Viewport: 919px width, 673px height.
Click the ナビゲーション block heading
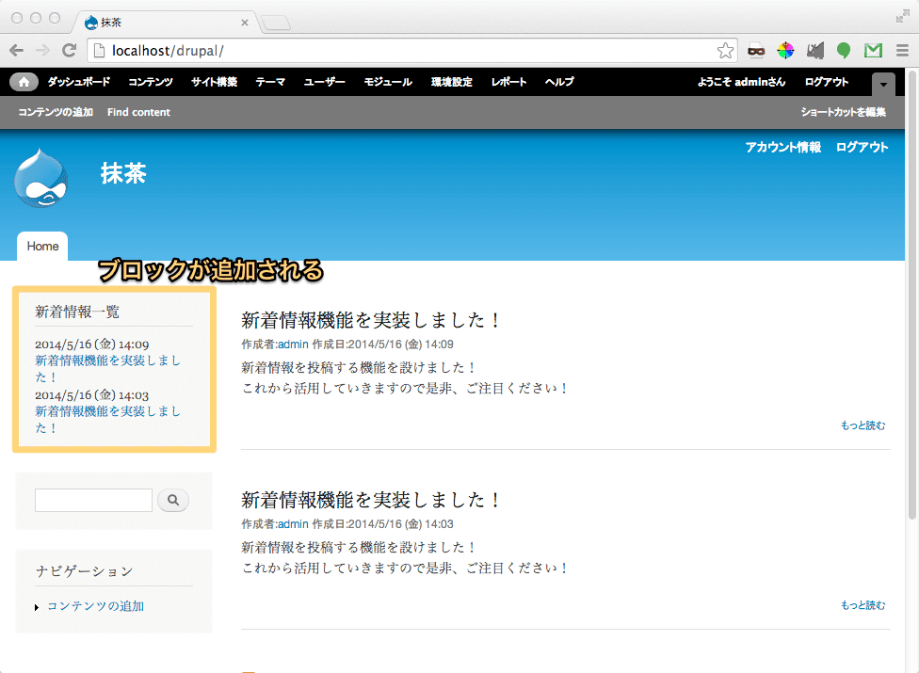(85, 571)
